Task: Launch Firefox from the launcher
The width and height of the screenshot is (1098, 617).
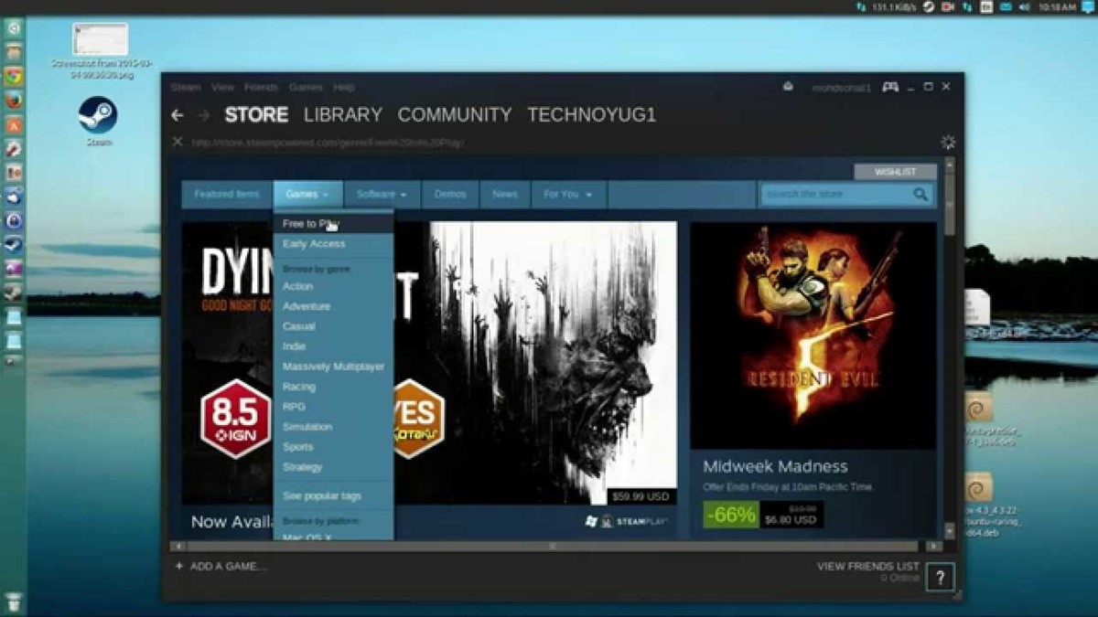Action: click(x=13, y=100)
